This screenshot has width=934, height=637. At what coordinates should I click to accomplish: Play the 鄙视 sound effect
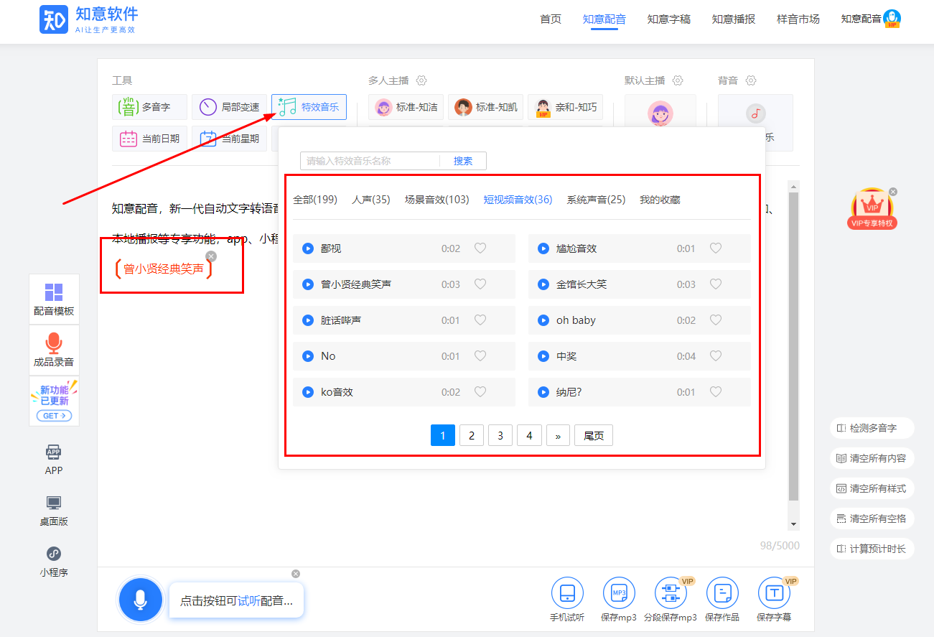[308, 248]
